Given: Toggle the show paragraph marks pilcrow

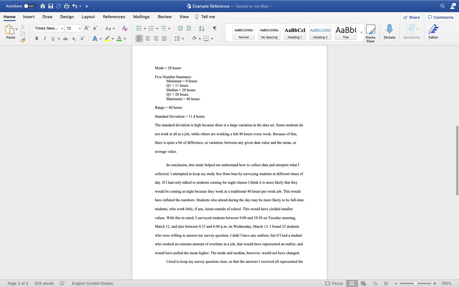Looking at the screenshot, I should (x=215, y=28).
